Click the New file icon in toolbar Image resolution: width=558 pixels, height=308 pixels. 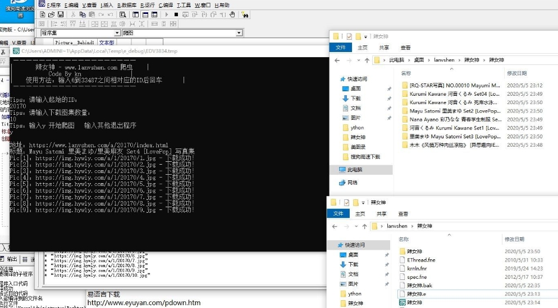[x=43, y=14]
